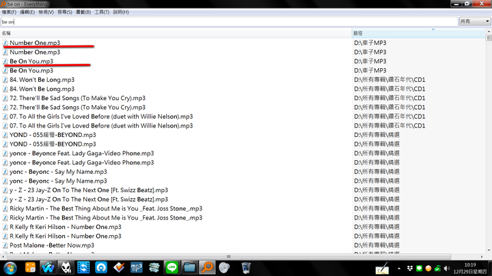Open the 搜尋(S) menu
This screenshot has width=492, height=276.
(65, 12)
